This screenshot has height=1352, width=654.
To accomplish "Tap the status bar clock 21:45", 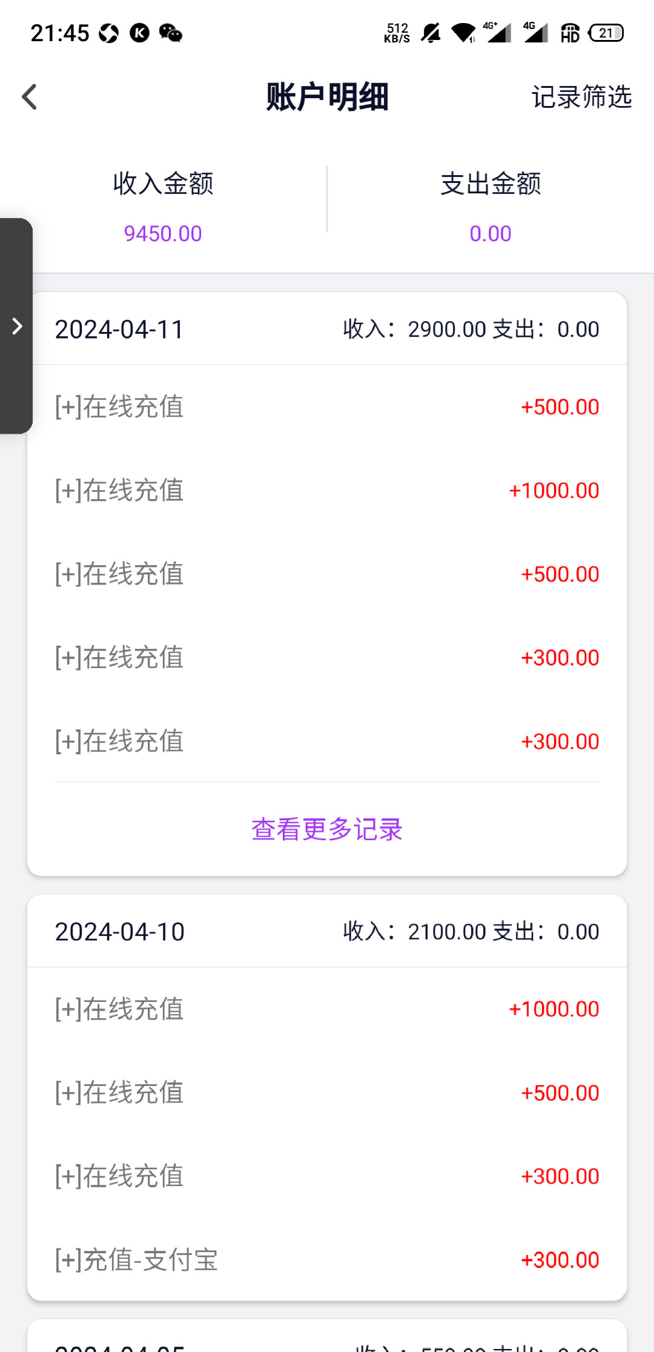I will point(60,33).
